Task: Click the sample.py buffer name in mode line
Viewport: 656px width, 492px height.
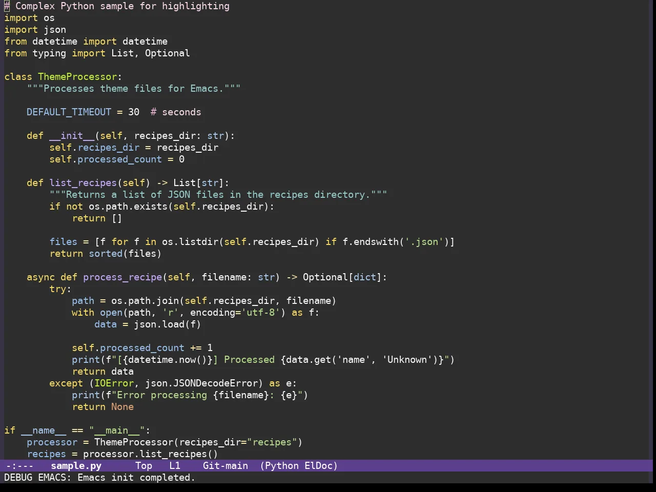Action: tap(76, 466)
